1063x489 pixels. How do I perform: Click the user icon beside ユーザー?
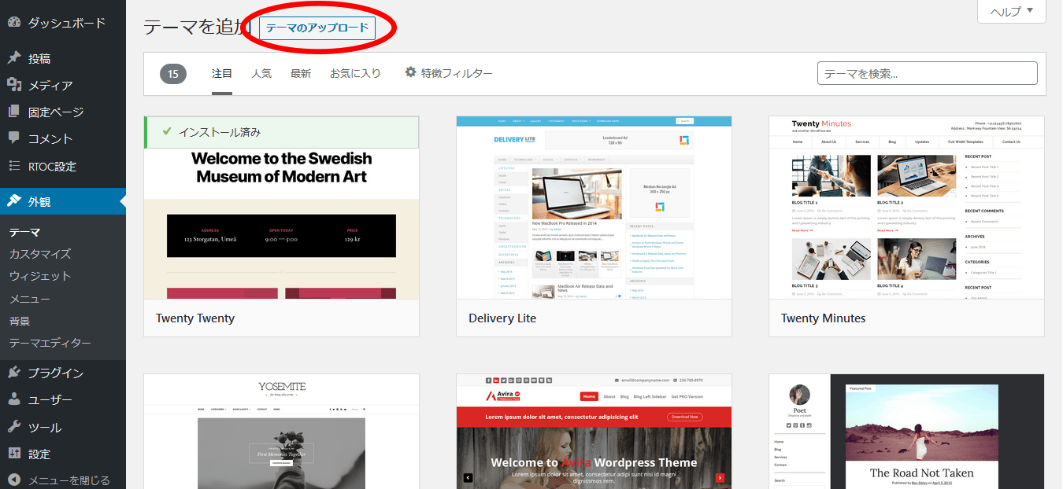click(x=14, y=399)
